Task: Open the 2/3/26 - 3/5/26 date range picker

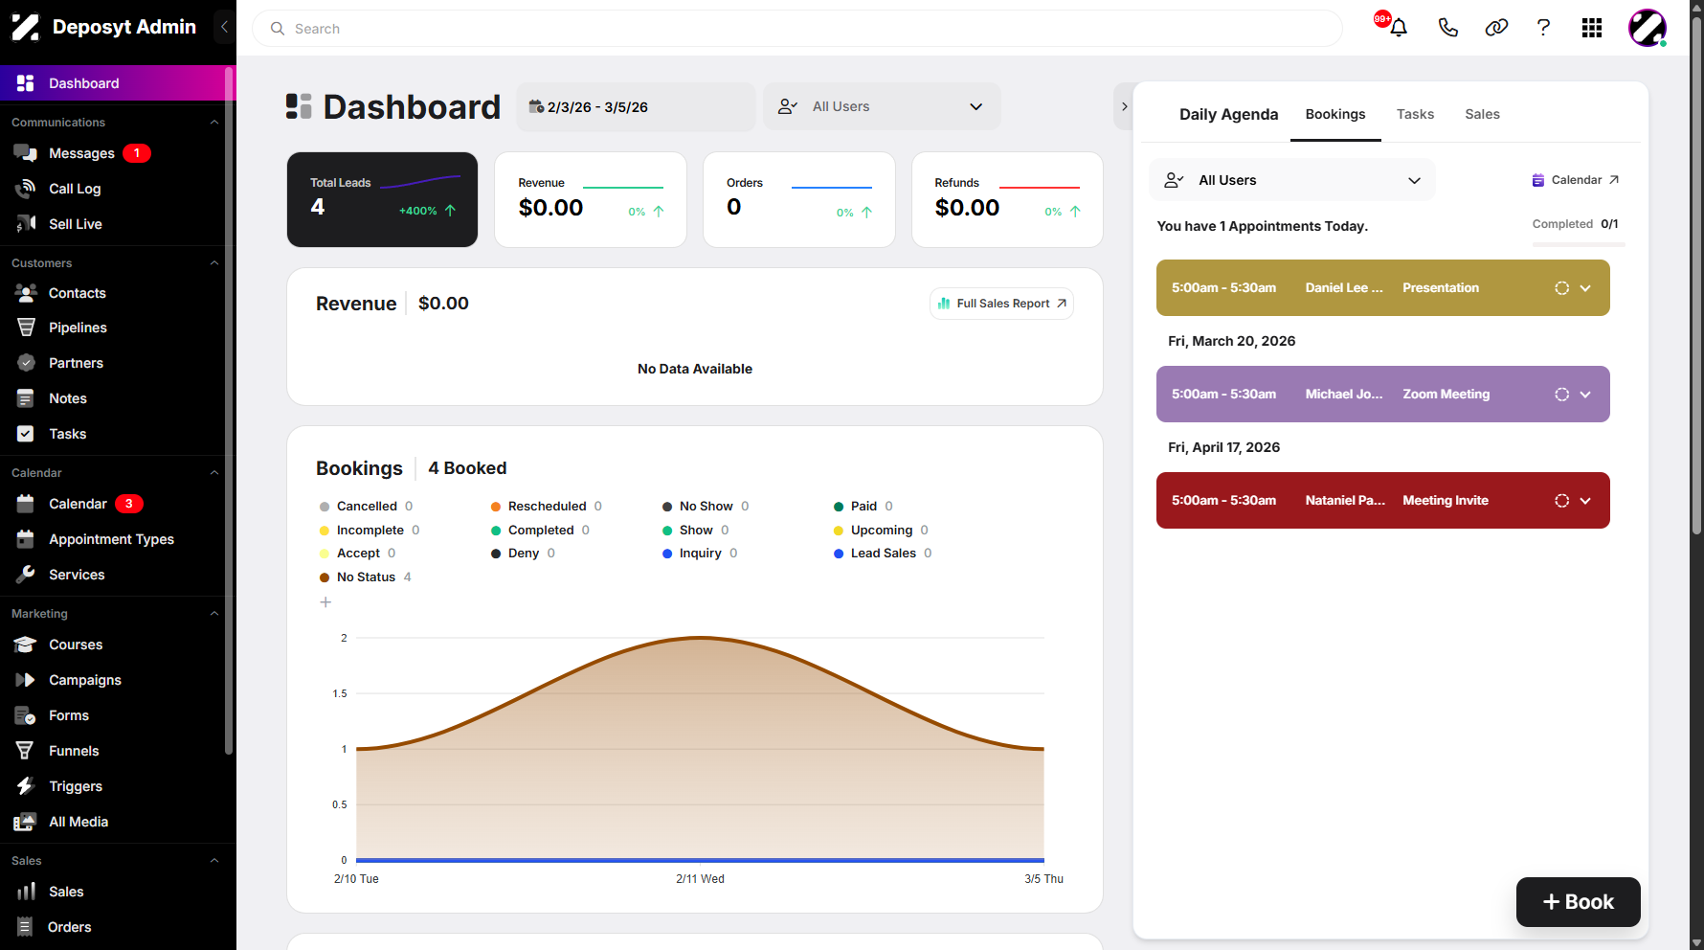Action: [636, 107]
